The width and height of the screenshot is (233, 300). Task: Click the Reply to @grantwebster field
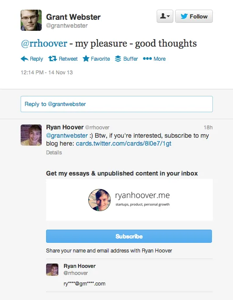pos(117,104)
